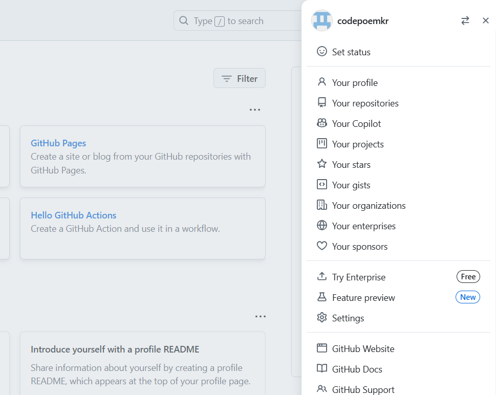Click the Copilot icon
The height and width of the screenshot is (395, 496).
(321, 123)
